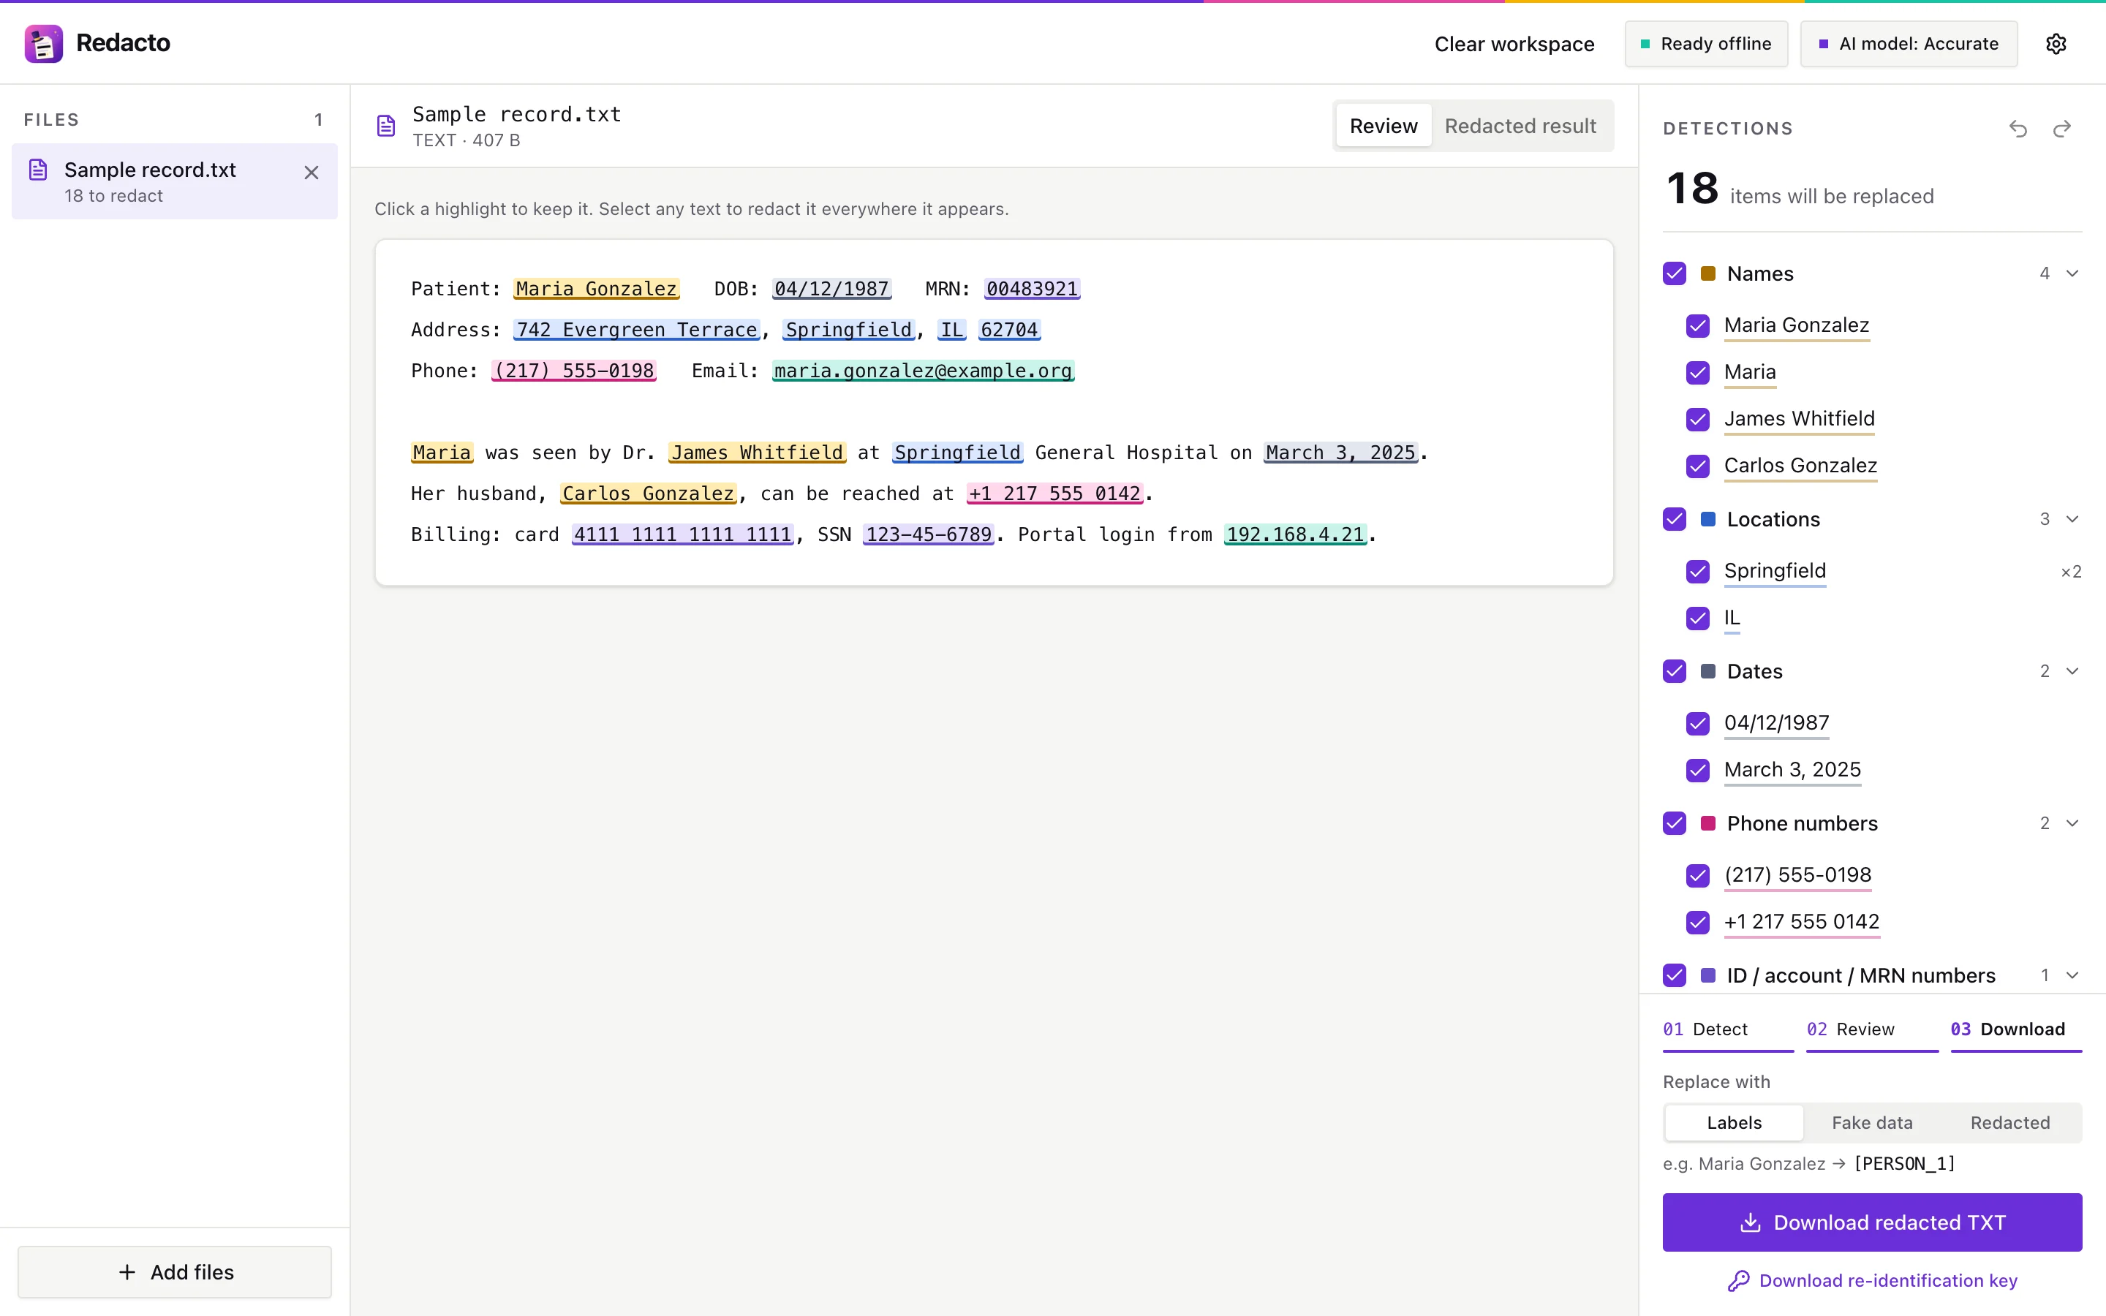2106x1316 pixels.
Task: Undo the last detection change
Action: point(2018,129)
